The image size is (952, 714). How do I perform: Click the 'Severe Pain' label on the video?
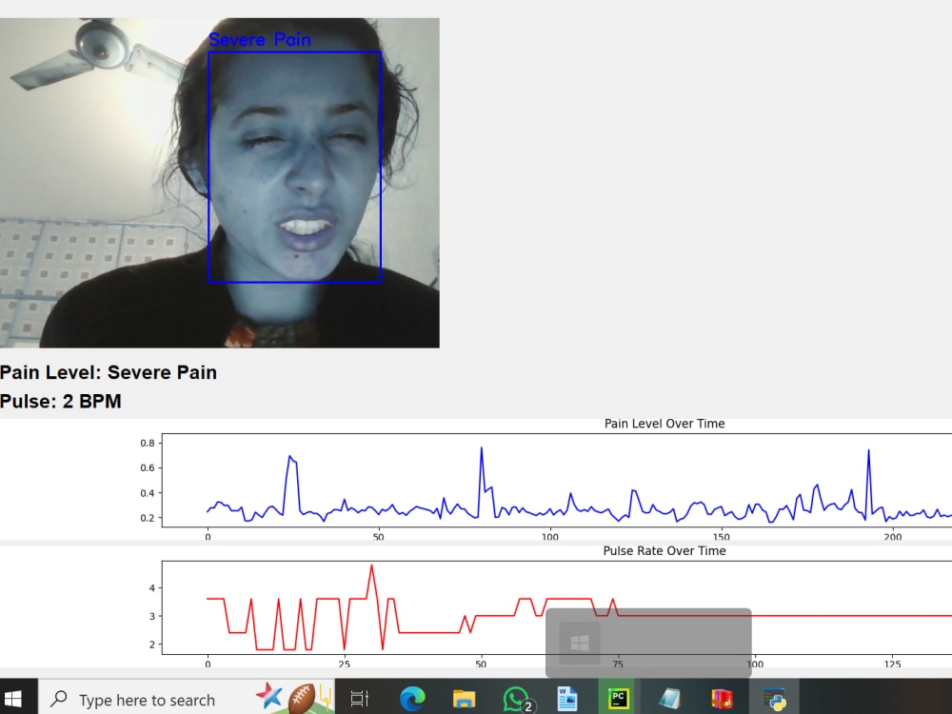[260, 40]
